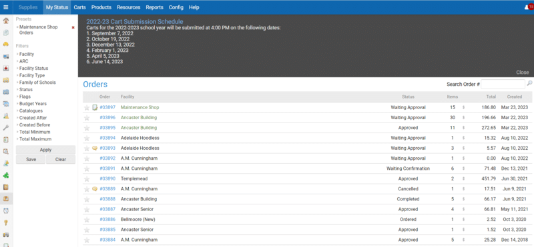
Task: Click the Apply filters button
Action: coord(45,150)
